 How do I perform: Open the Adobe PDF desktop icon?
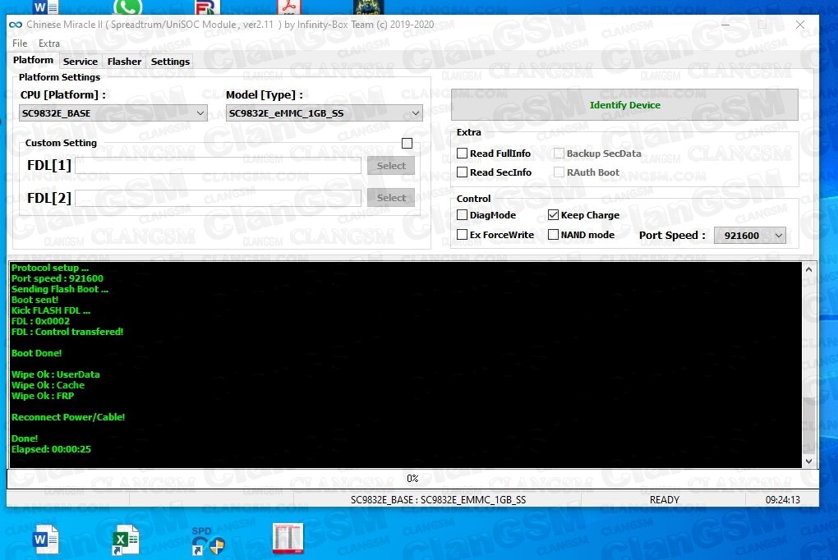pyautogui.click(x=289, y=7)
